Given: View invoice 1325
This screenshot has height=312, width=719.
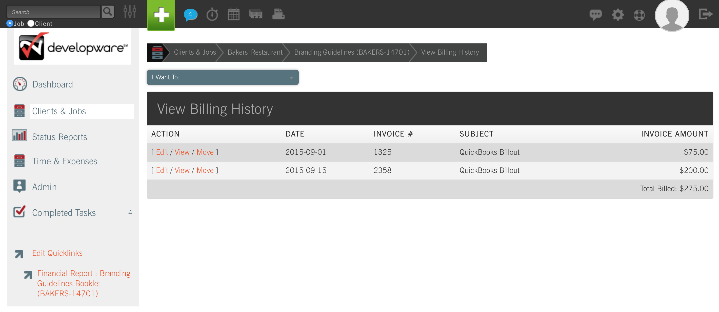Looking at the screenshot, I should 182,152.
